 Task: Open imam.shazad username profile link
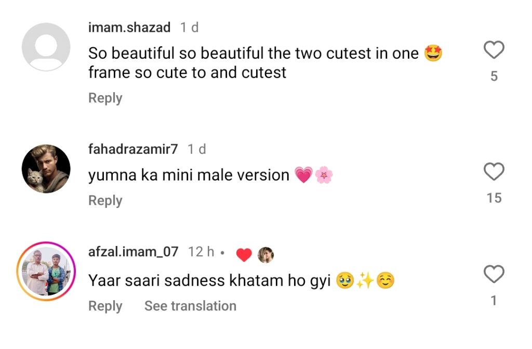tap(129, 28)
